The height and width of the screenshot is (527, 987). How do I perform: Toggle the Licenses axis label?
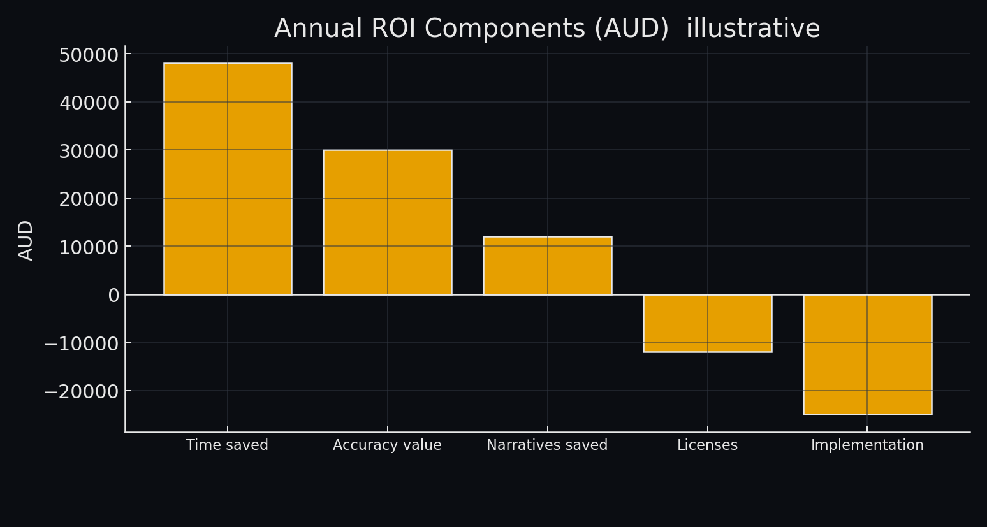(707, 445)
